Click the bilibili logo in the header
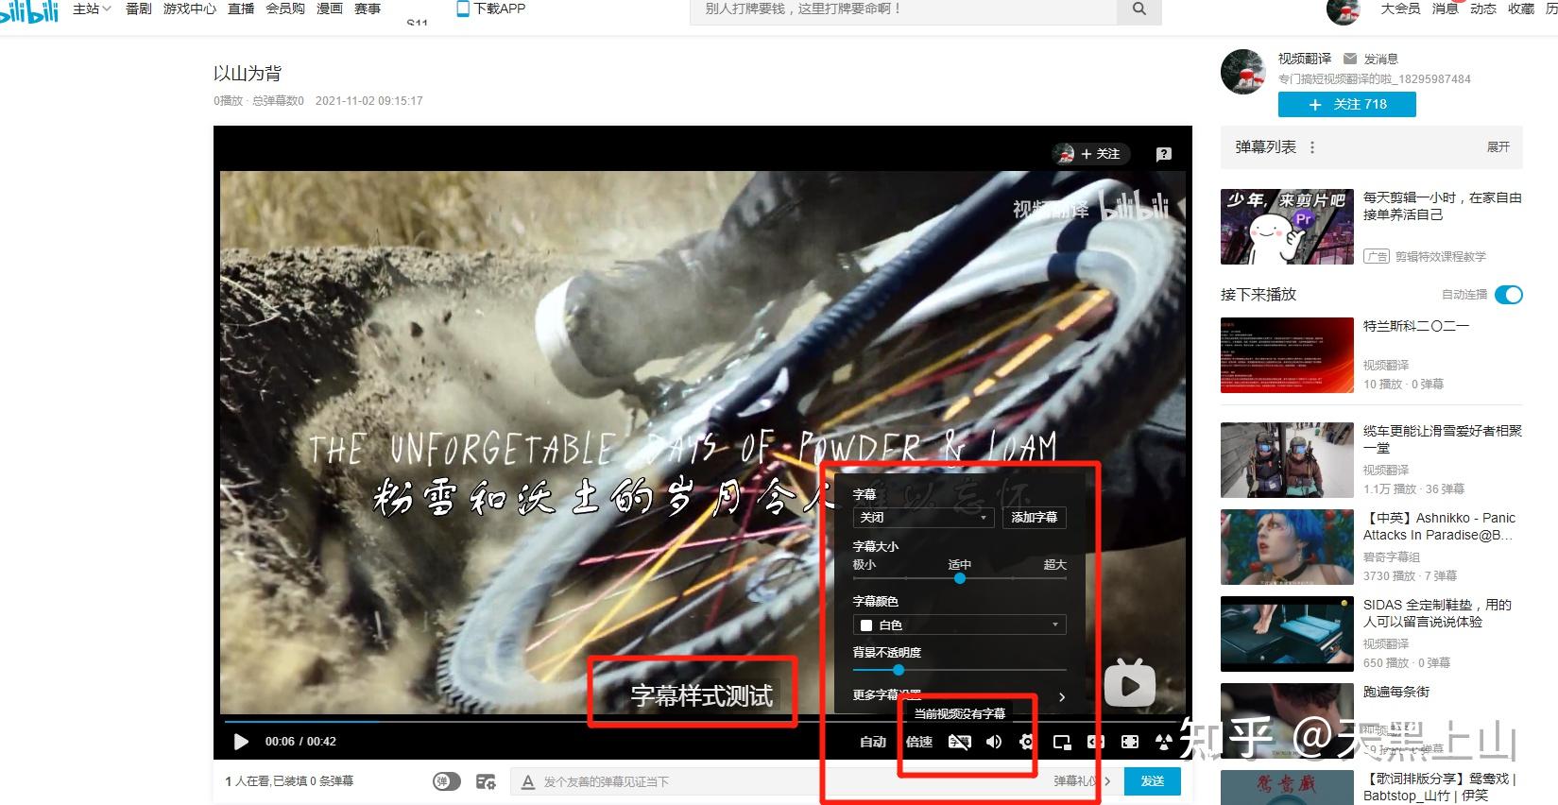 30,10
